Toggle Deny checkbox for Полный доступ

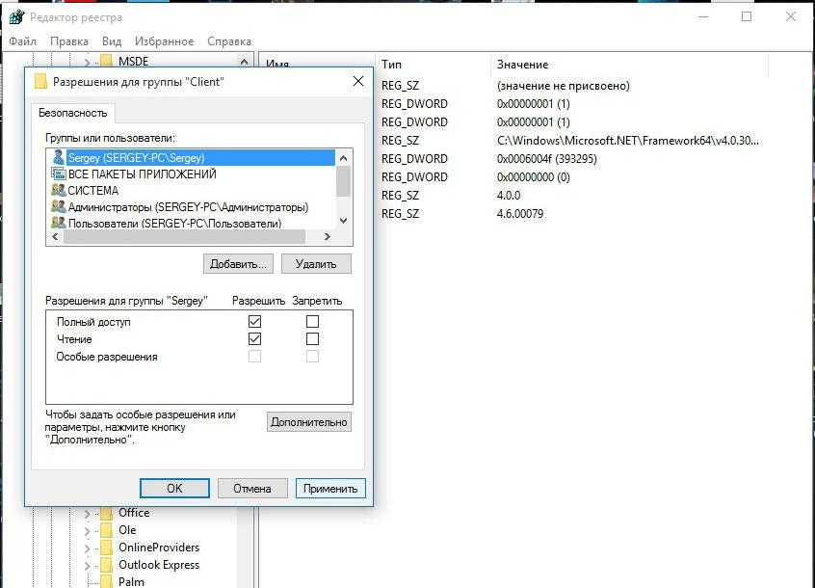point(312,321)
